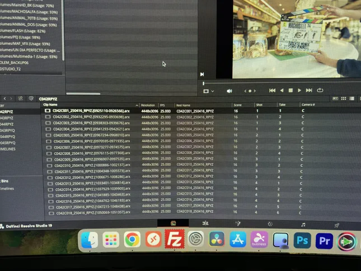
Task: Select the MACHOSALFA volume
Action: 29,12
